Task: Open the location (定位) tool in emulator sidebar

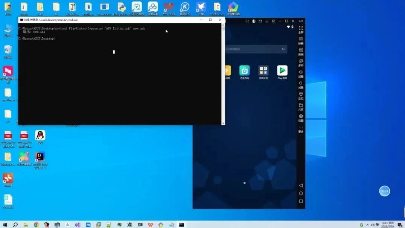Action: tap(301, 96)
